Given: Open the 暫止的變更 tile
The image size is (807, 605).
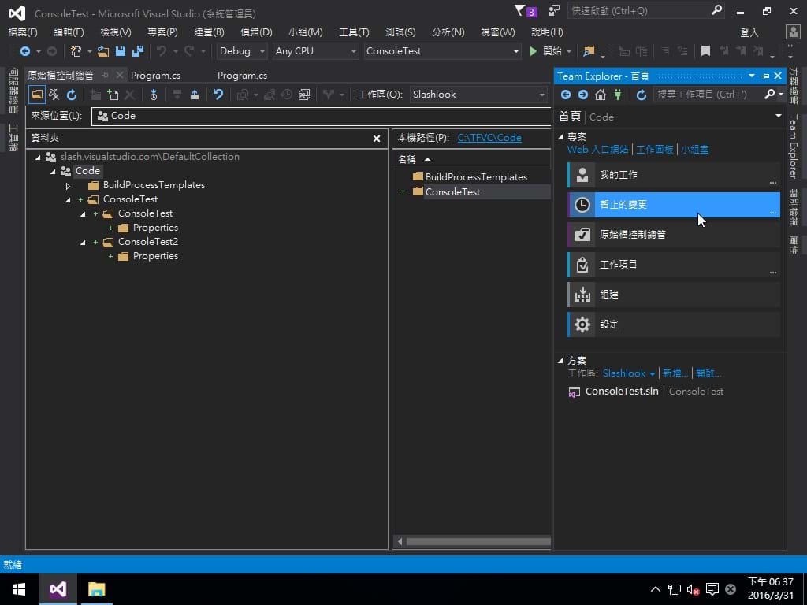Looking at the screenshot, I should 674,205.
